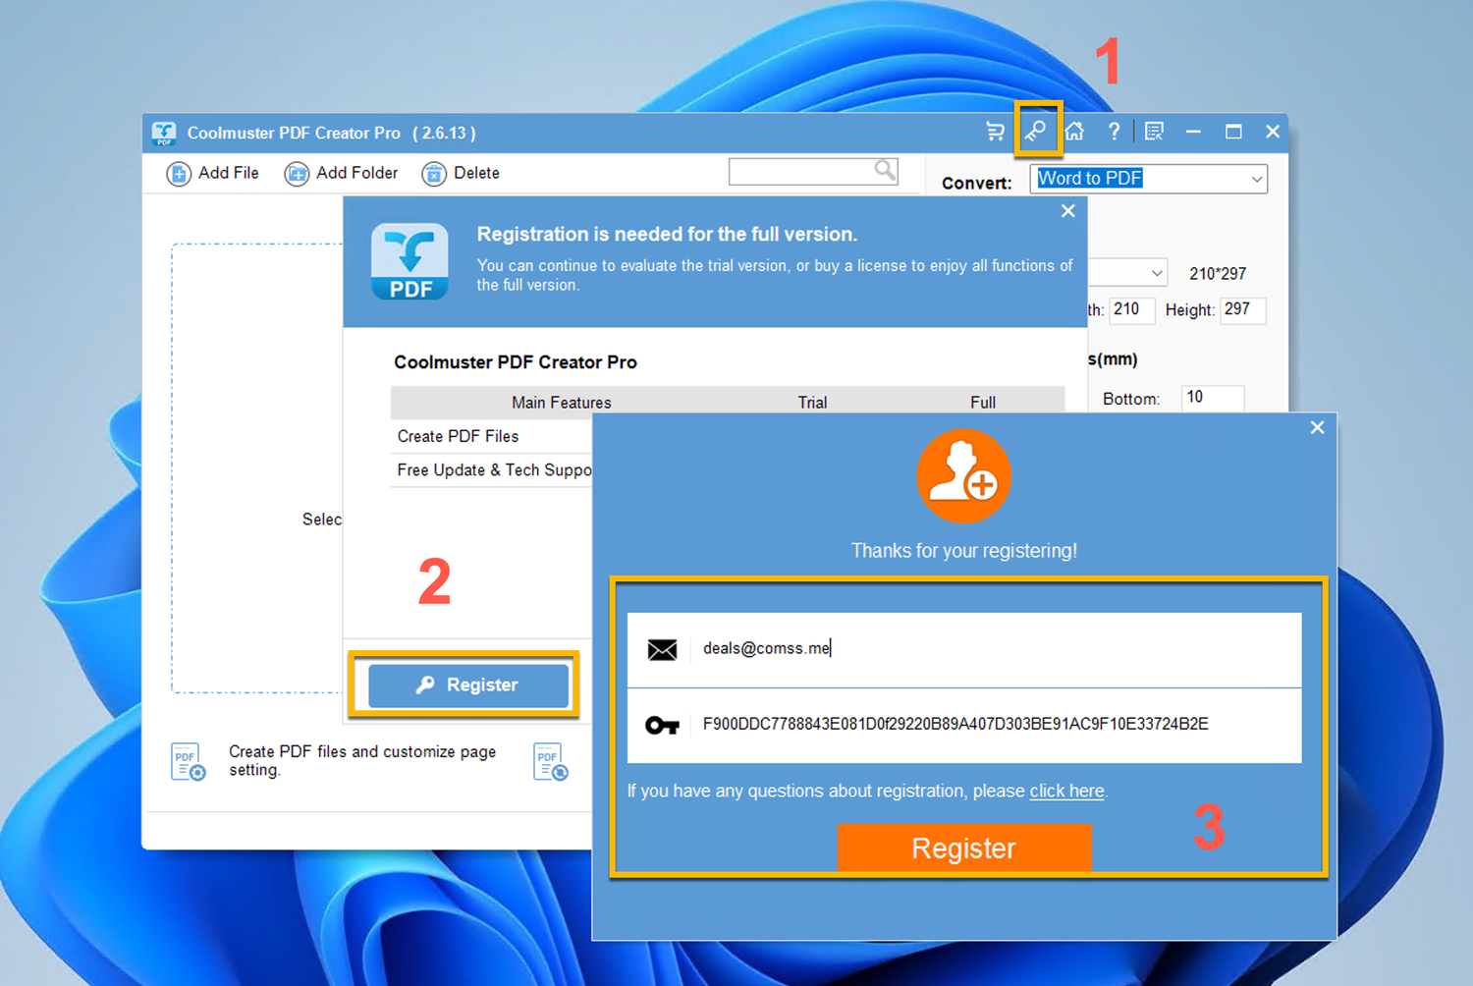Click the Add File icon
This screenshot has height=986, width=1473.
179,173
